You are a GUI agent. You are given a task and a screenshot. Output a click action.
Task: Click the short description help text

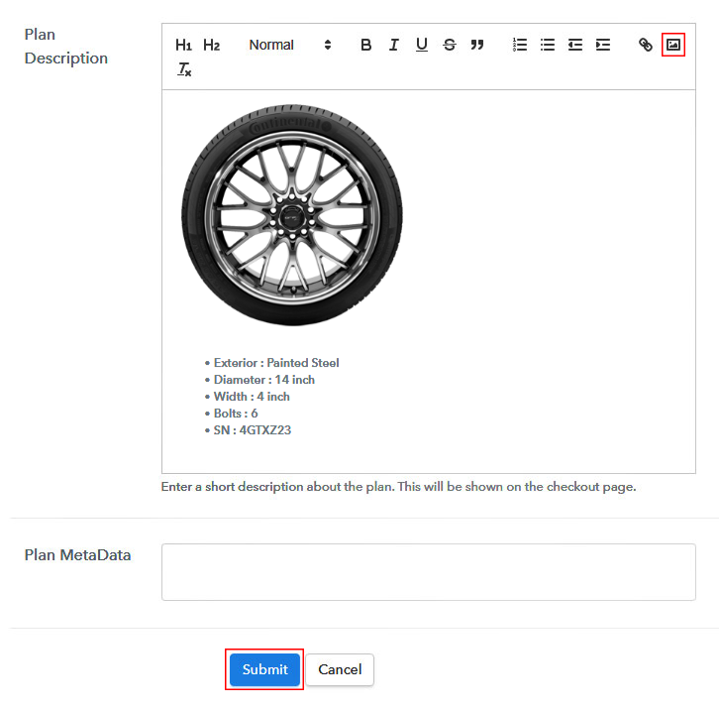(398, 487)
